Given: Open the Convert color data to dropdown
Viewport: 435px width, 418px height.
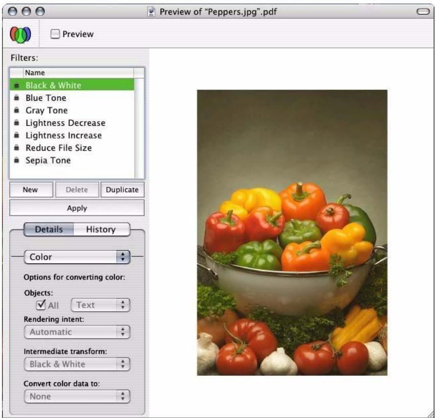Looking at the screenshot, I should (x=77, y=396).
